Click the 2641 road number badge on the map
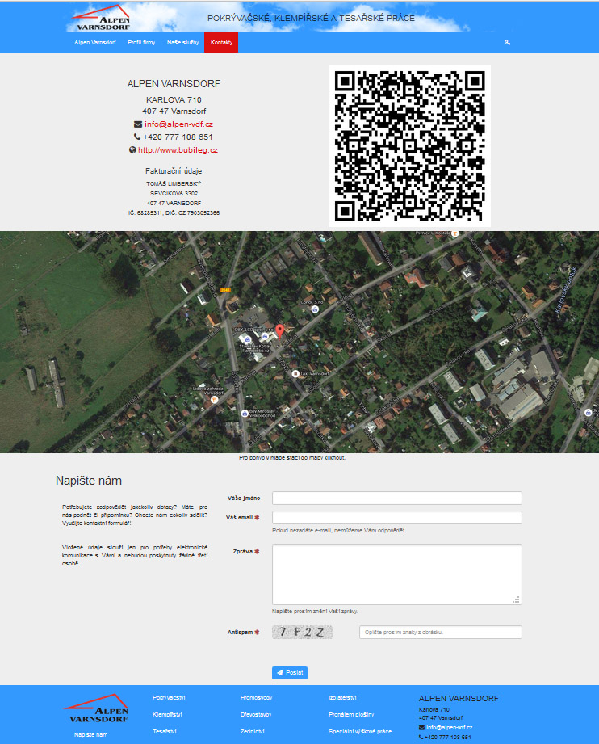This screenshot has width=599, height=744. (224, 289)
